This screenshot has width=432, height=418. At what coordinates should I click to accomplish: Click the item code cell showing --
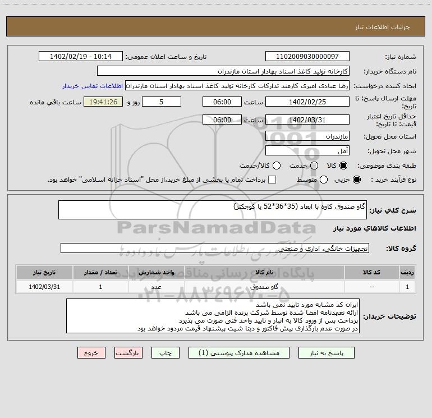(371, 287)
